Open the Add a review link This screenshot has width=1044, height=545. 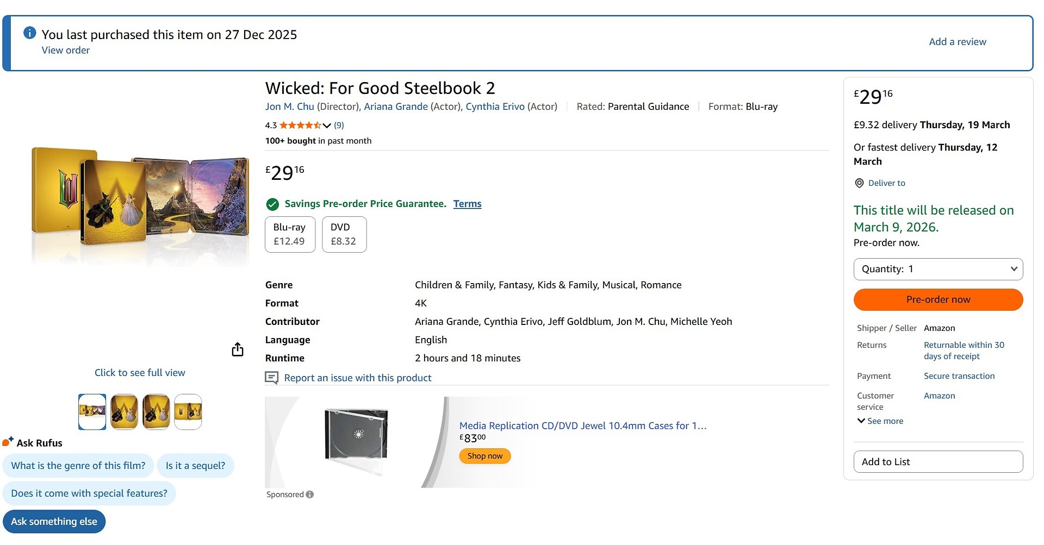click(957, 42)
